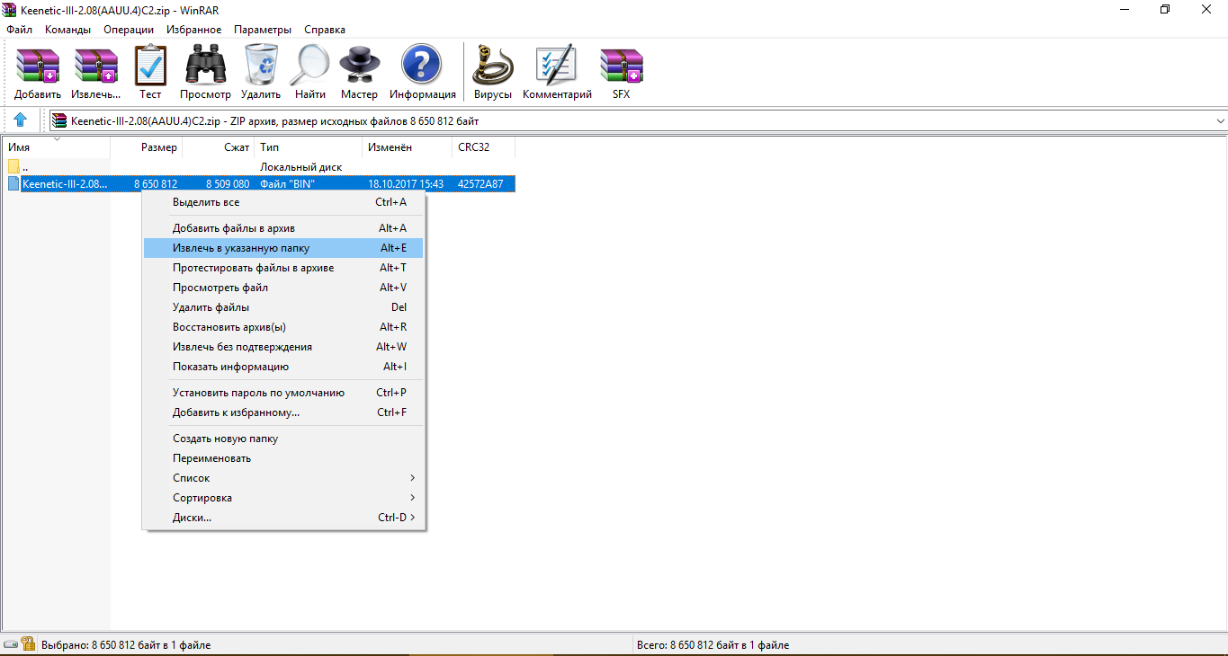Image resolution: width=1228 pixels, height=656 pixels.
Task: Choose Создать новую папку
Action: [283, 439]
